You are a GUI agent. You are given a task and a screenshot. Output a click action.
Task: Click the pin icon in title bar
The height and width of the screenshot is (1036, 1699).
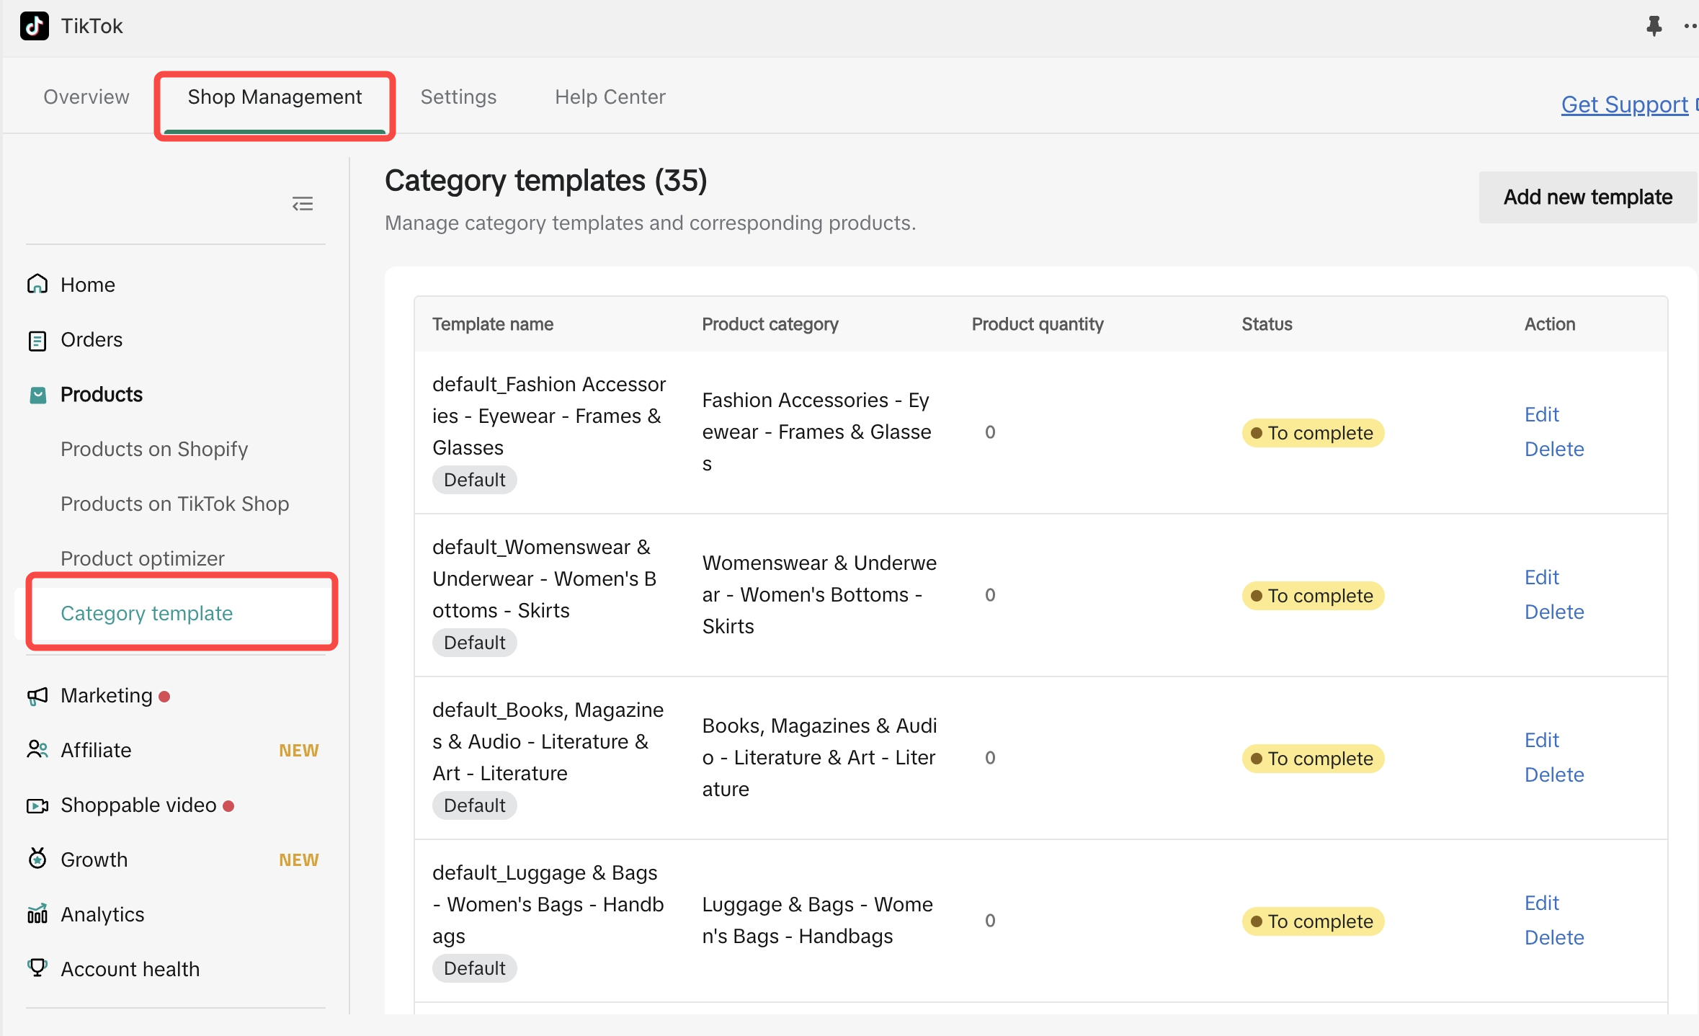[1654, 26]
